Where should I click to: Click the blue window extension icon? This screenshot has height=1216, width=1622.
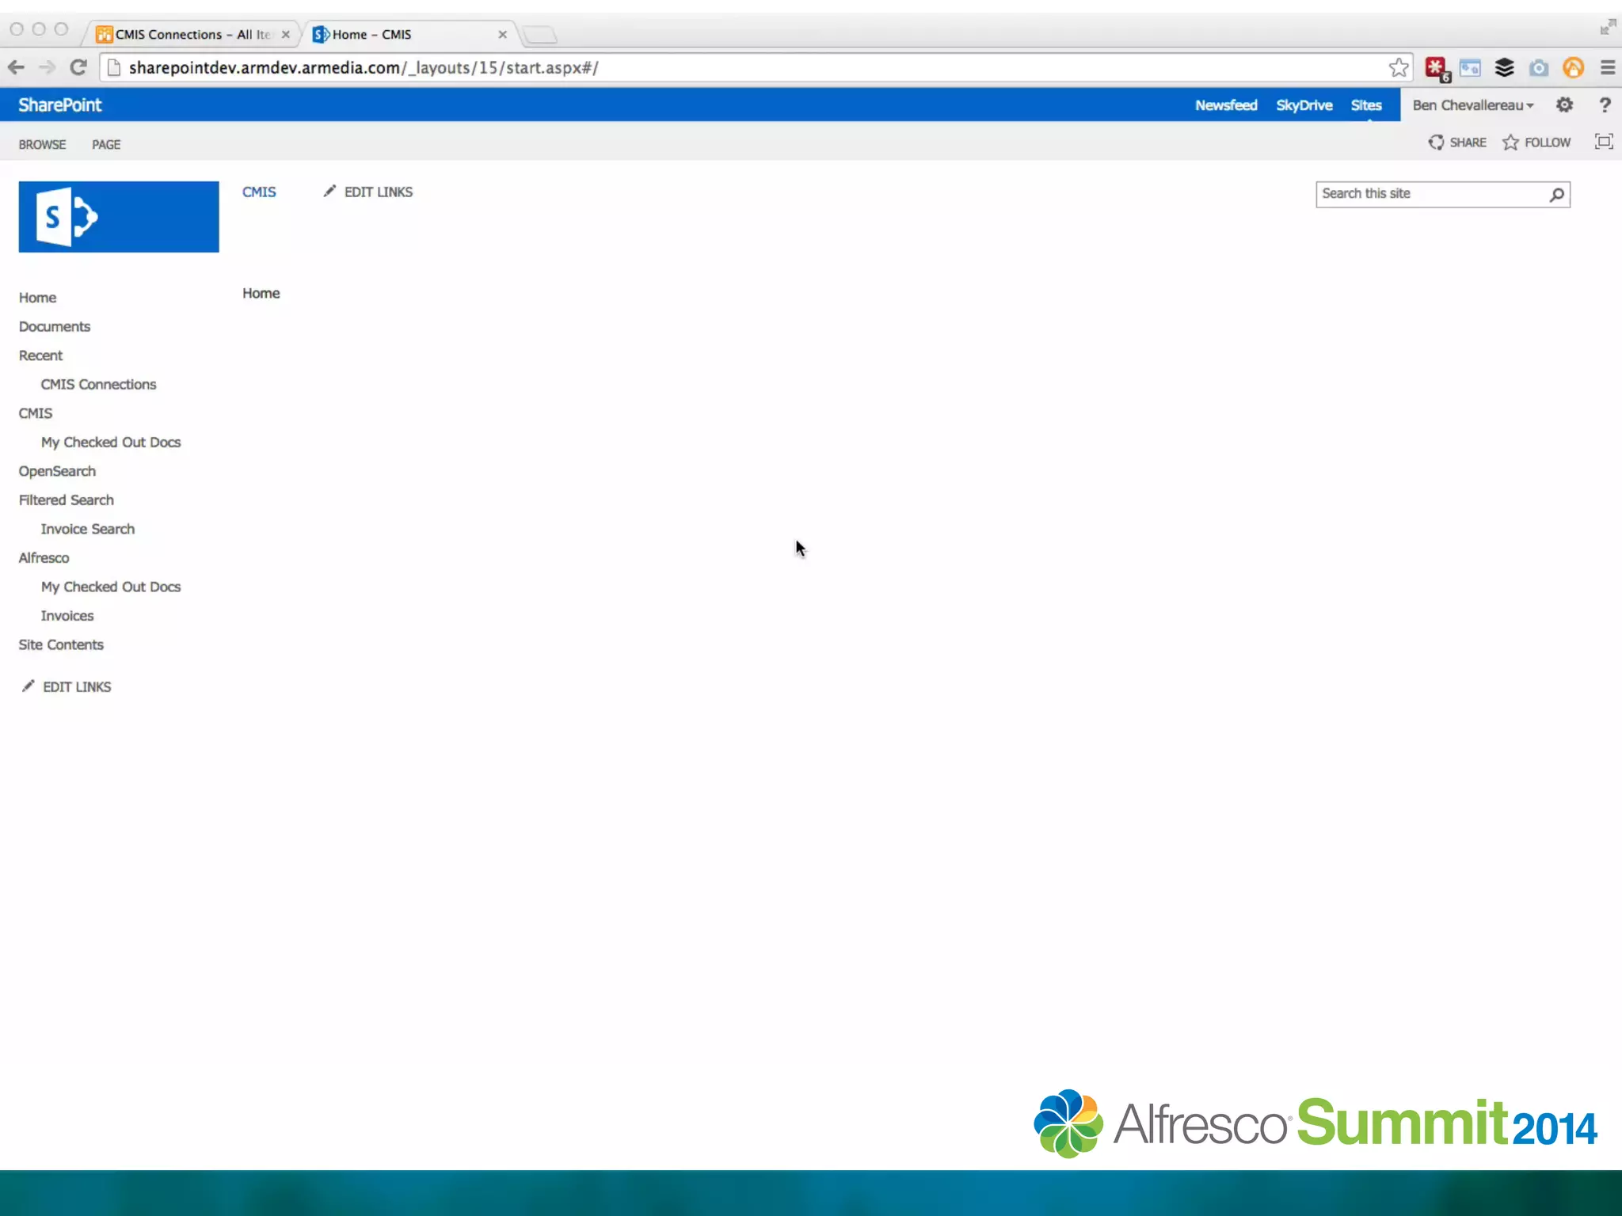point(1470,68)
